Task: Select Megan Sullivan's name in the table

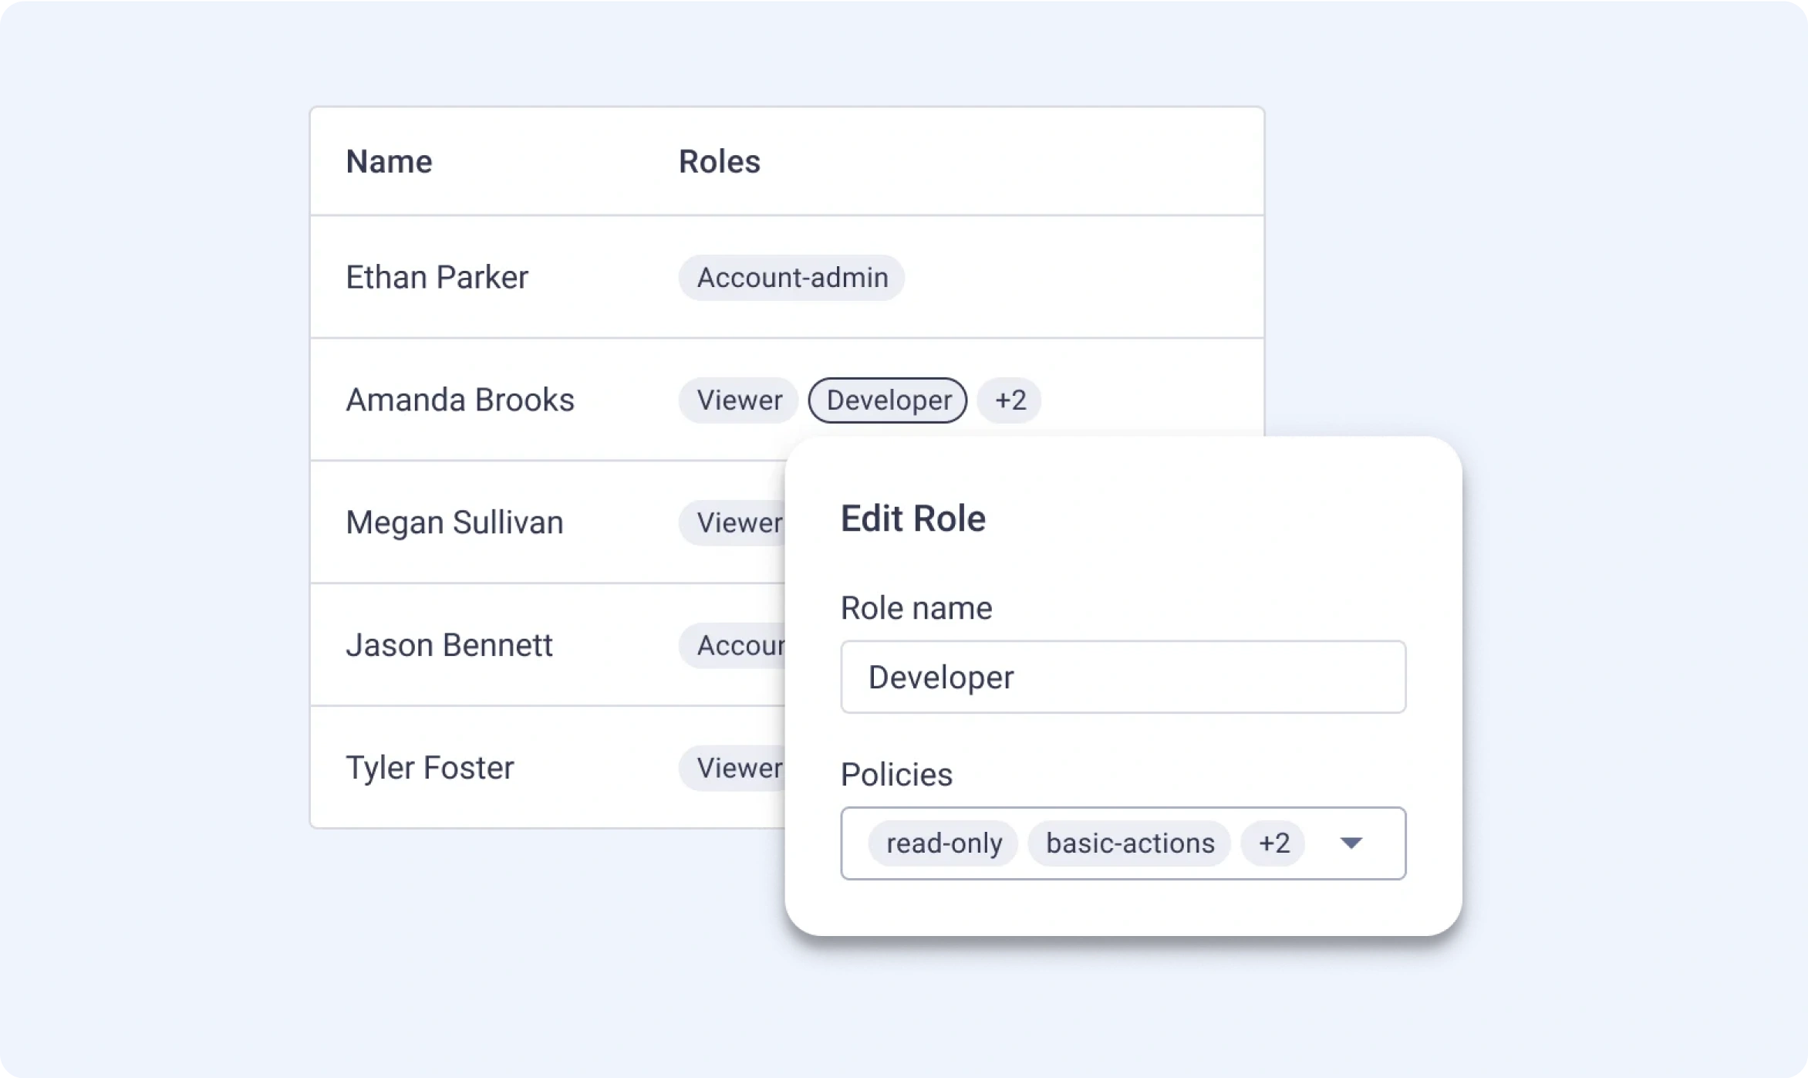Action: (x=454, y=523)
